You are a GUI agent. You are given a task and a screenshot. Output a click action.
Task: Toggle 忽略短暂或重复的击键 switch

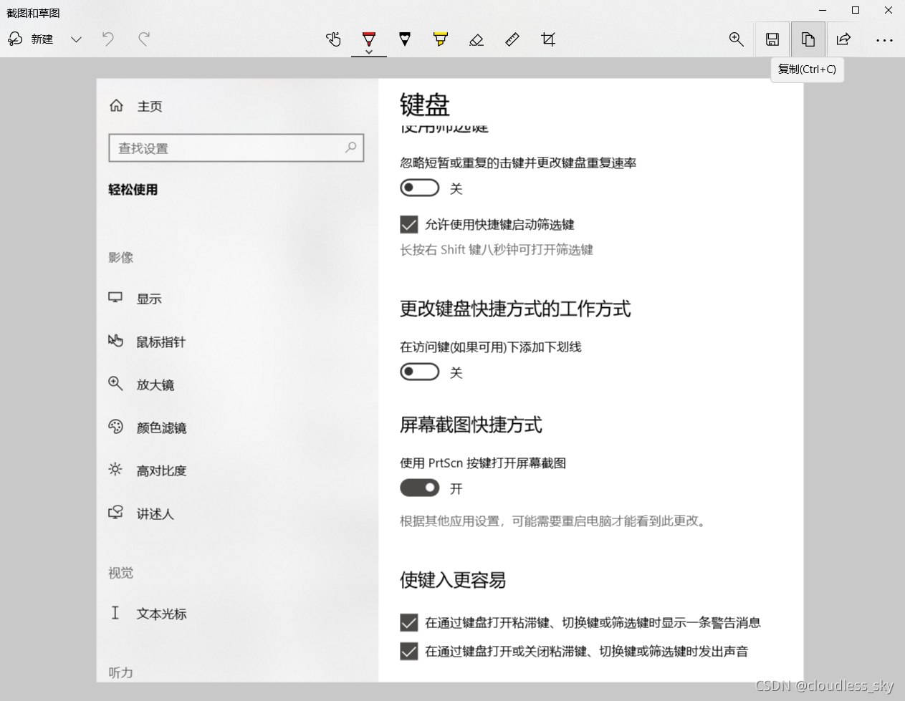(419, 187)
